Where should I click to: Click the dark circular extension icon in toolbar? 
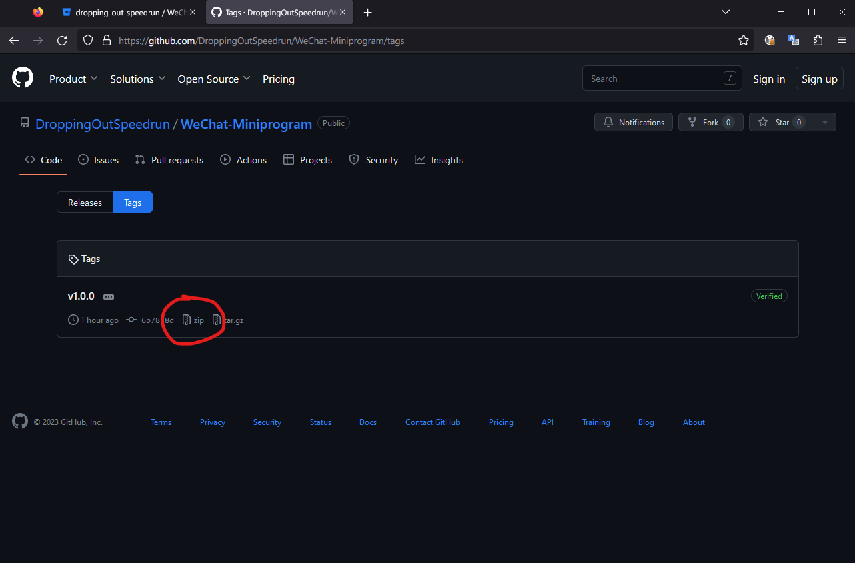tap(770, 41)
